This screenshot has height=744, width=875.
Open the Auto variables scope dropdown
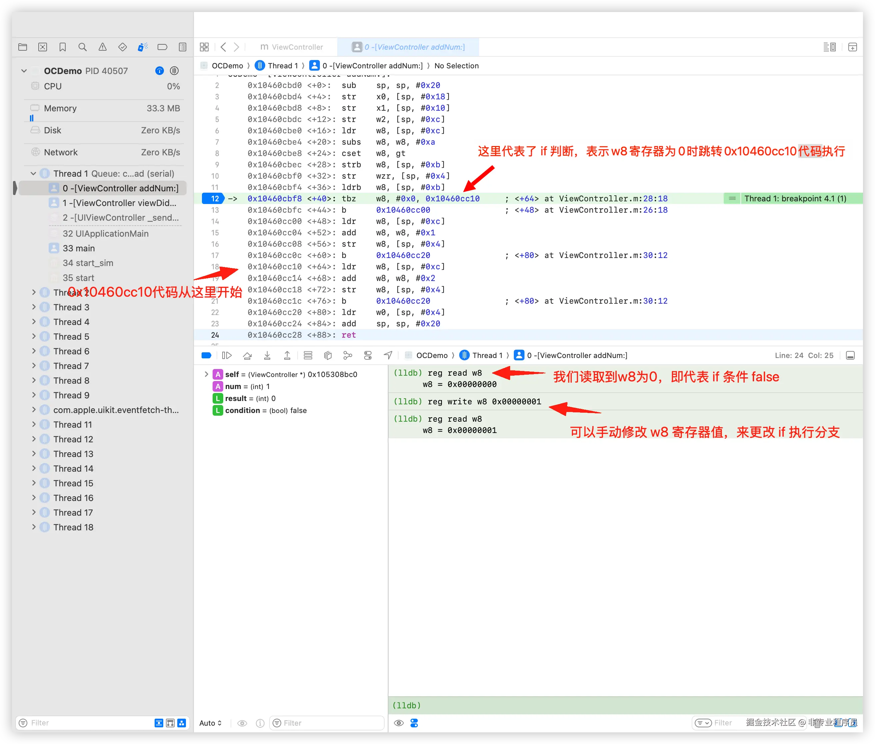click(x=211, y=723)
